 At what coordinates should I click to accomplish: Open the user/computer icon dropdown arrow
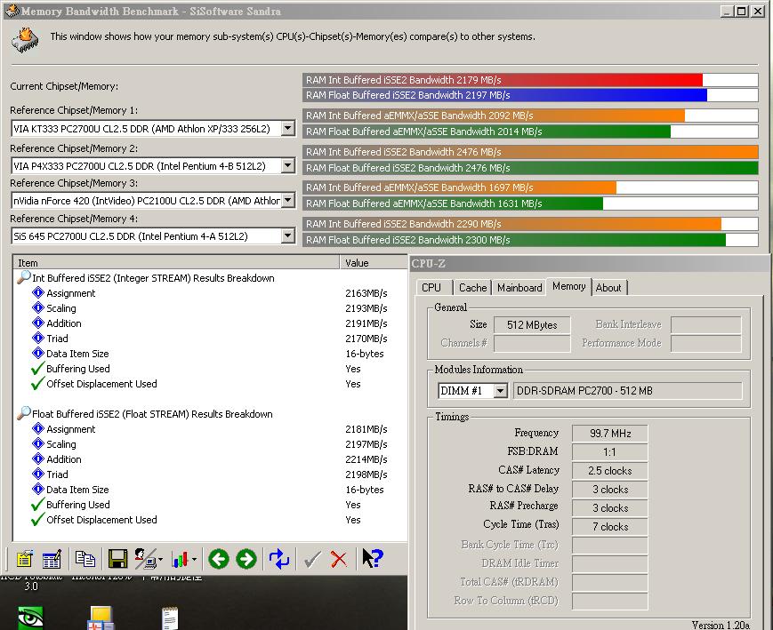[x=161, y=560]
